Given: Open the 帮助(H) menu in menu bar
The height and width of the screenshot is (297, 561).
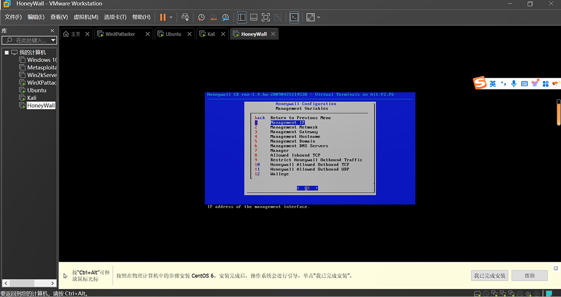Looking at the screenshot, I should coord(141,17).
